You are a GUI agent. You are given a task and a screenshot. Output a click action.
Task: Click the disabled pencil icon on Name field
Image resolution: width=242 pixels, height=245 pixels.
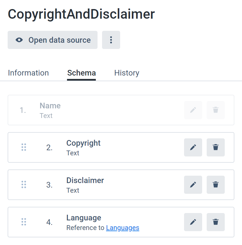(193, 110)
